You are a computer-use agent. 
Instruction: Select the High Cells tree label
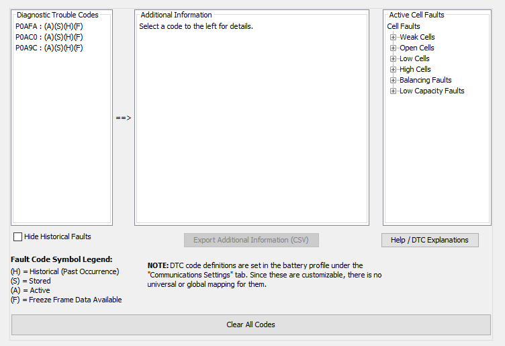coord(415,69)
